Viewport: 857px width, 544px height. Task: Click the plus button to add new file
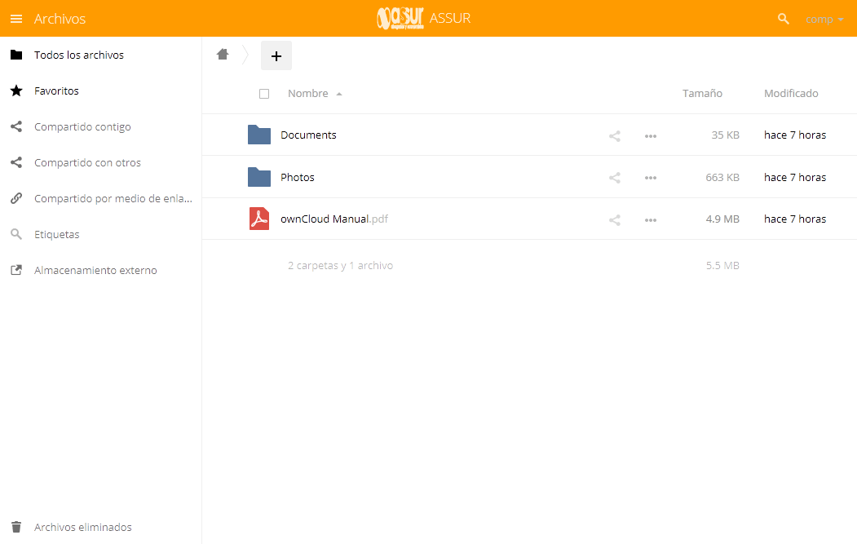276,55
